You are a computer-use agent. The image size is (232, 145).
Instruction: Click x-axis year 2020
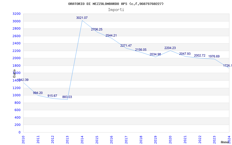pos(170,140)
